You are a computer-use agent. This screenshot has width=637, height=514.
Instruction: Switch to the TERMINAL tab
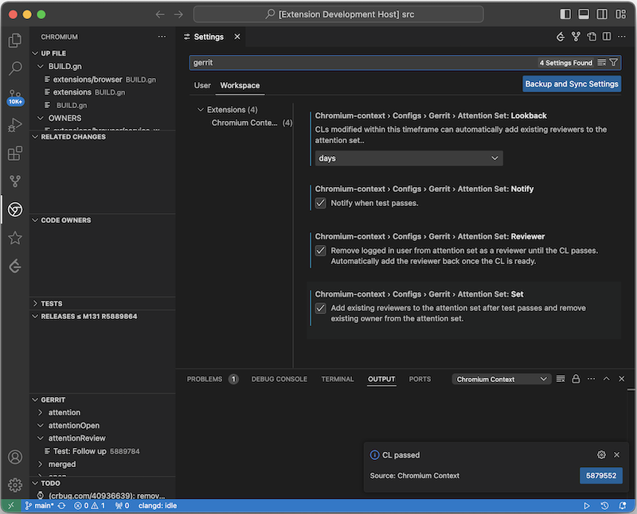(x=338, y=379)
